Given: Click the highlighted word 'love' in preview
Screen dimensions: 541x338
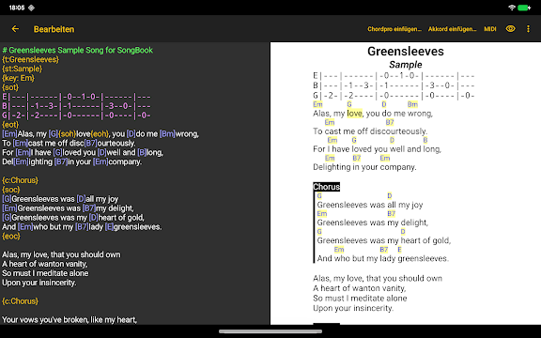Looking at the screenshot, I should [354, 114].
